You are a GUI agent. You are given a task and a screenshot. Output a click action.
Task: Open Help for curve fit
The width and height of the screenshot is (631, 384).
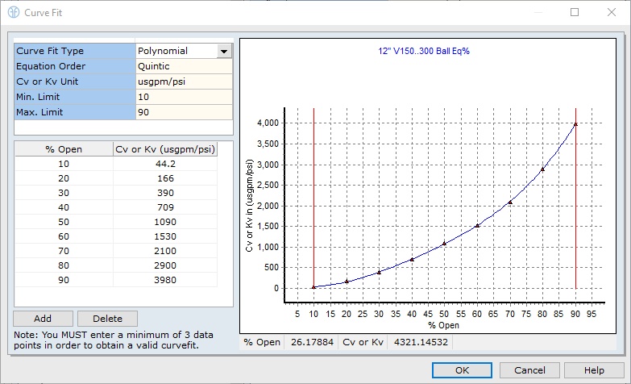(x=594, y=370)
